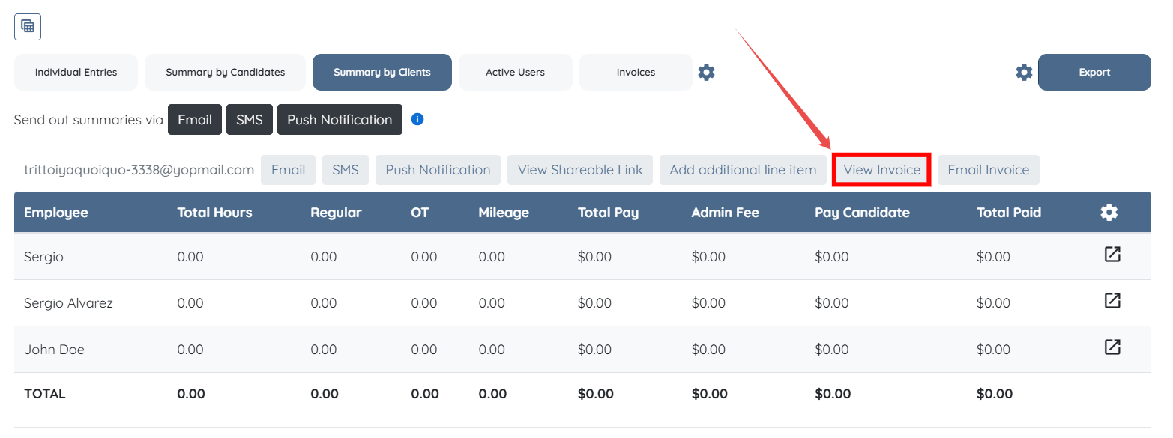This screenshot has height=438, width=1173.
Task: Go to the Invoices tab
Action: [x=636, y=73]
